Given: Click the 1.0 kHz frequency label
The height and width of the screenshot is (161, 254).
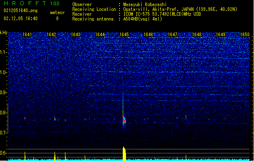Looking at the screenshot, I should [x=3, y=72].
